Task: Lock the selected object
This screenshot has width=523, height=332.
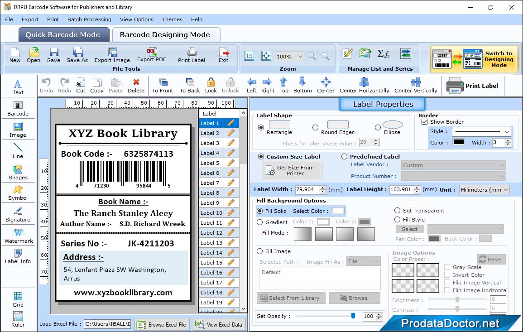Action: point(211,86)
